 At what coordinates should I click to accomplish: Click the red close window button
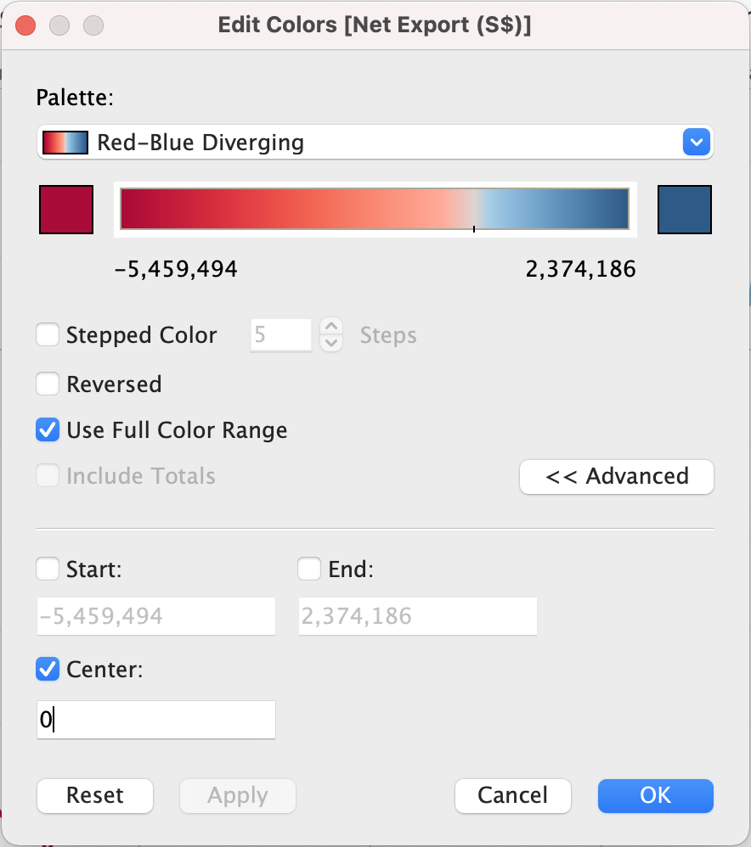26,25
